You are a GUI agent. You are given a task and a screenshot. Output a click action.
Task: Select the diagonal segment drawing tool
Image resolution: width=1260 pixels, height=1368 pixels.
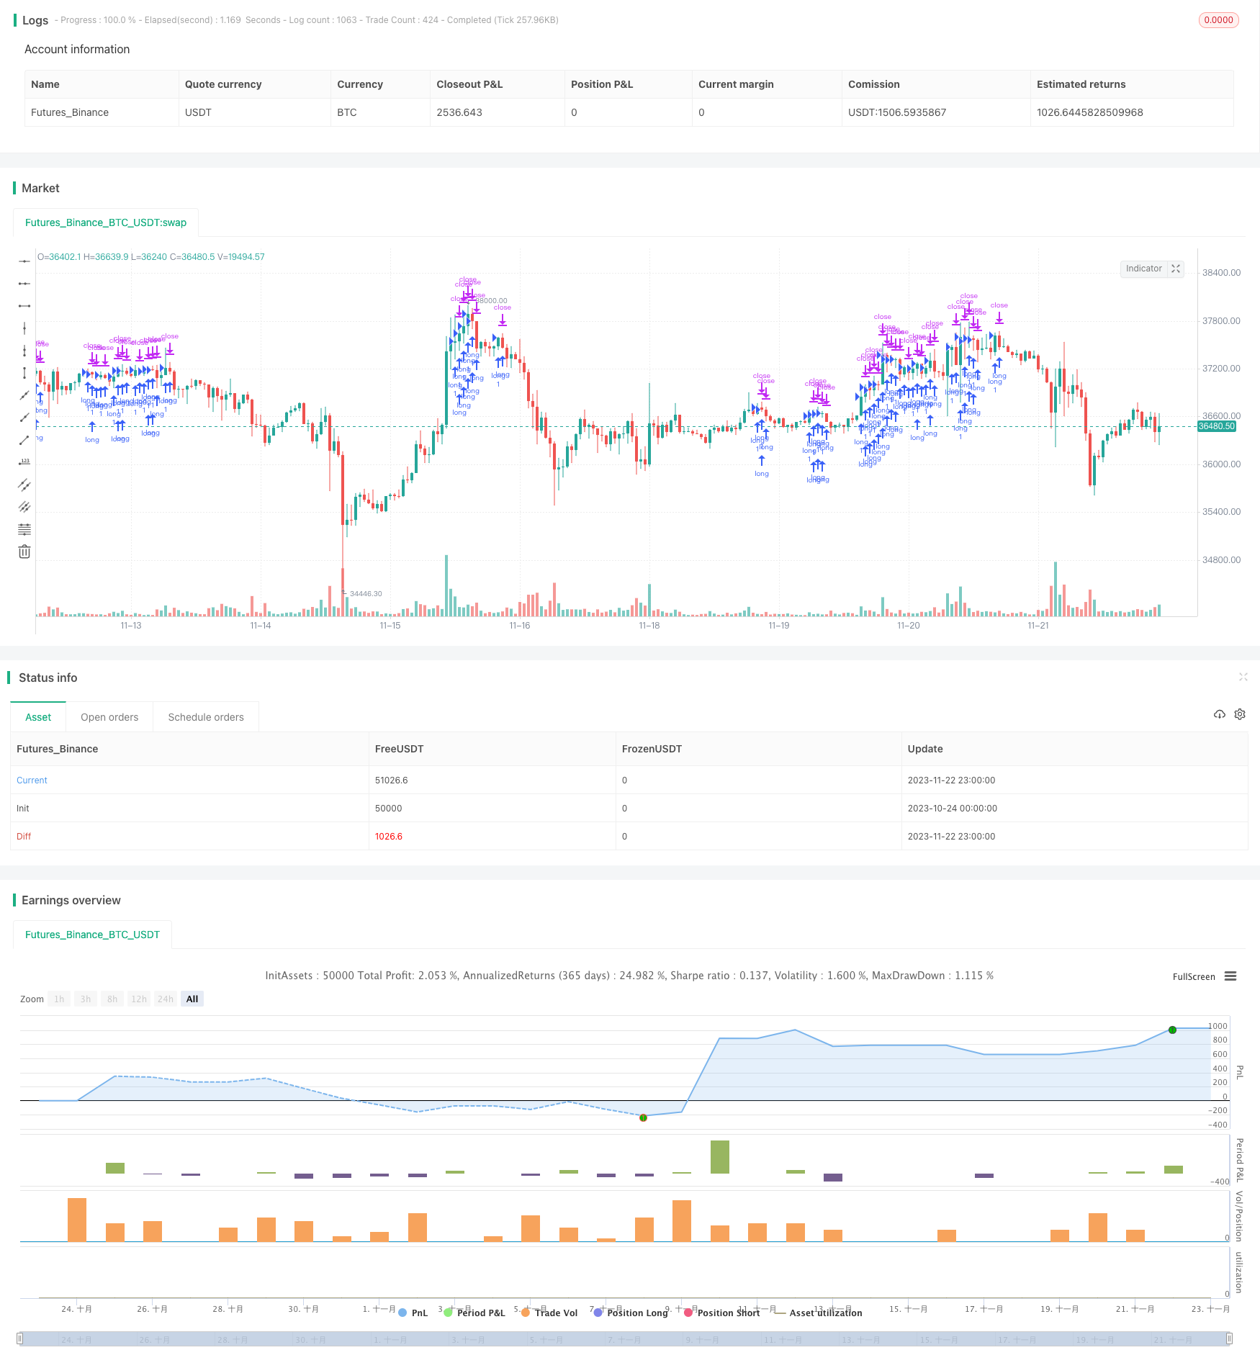point(24,440)
